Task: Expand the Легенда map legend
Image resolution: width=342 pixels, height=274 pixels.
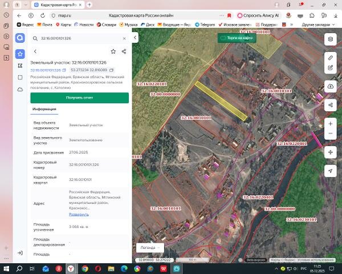Action: (150, 248)
